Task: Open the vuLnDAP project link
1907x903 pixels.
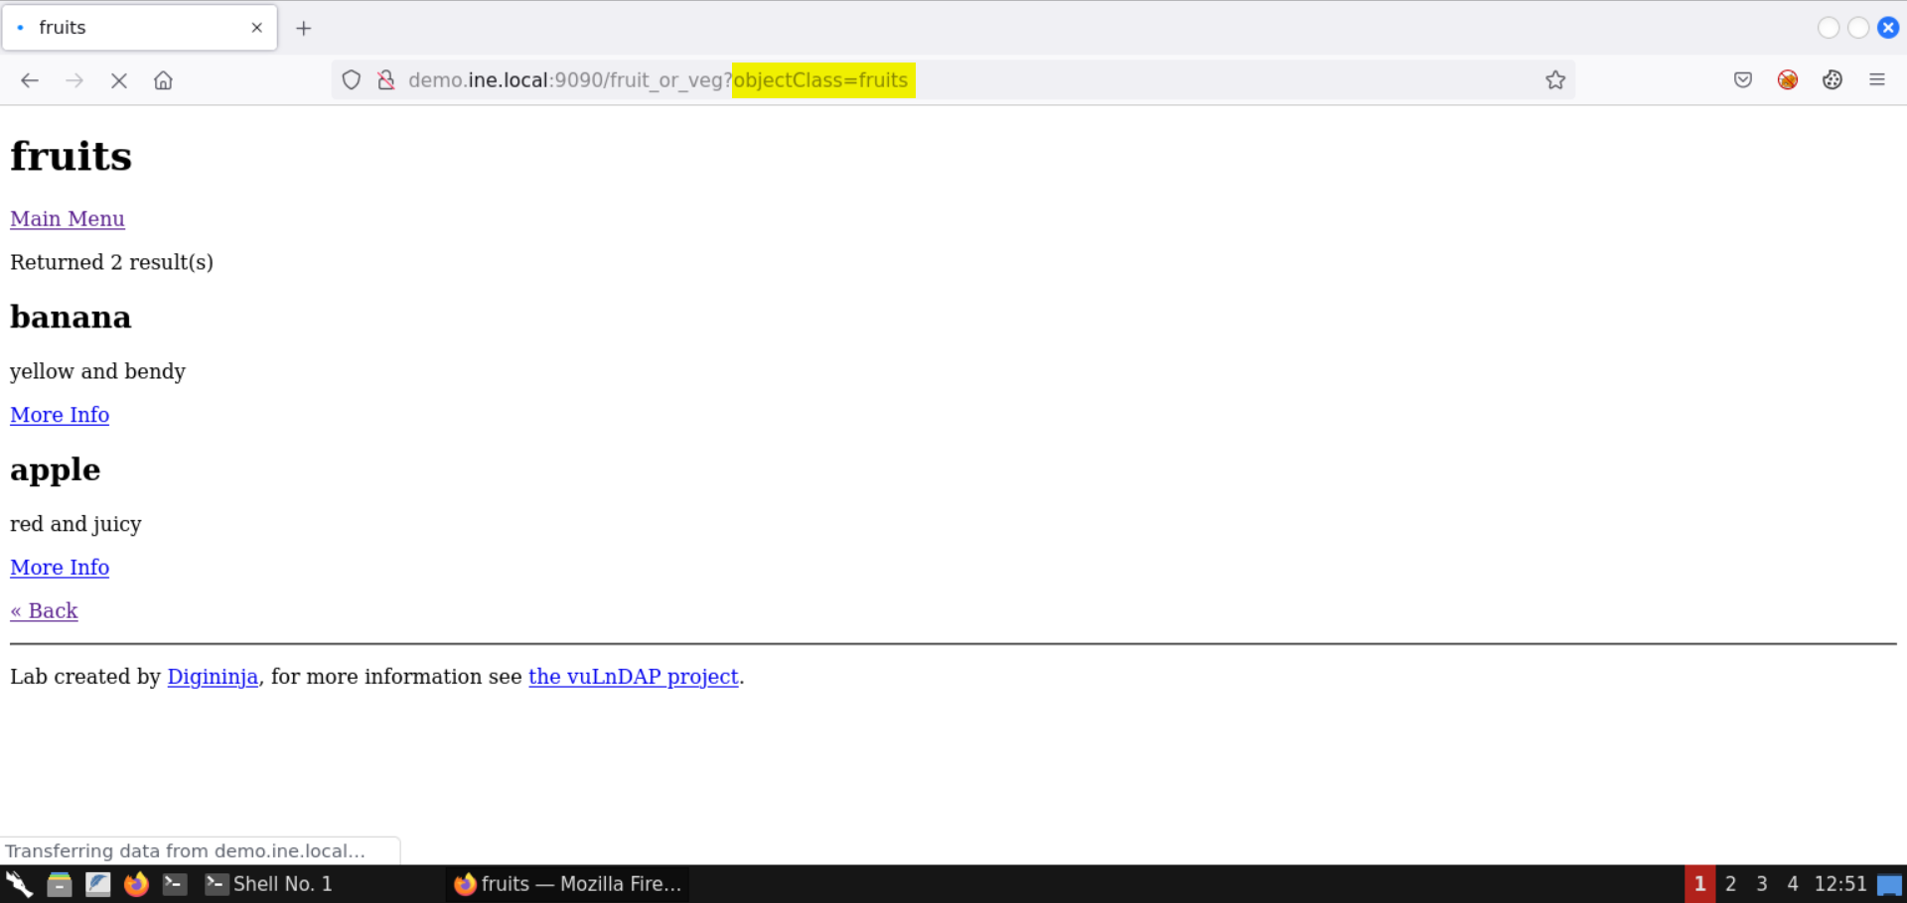Action: click(634, 677)
